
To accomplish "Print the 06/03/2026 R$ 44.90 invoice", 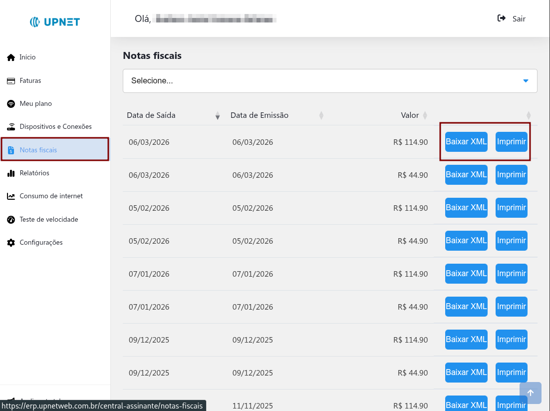I will point(511,175).
